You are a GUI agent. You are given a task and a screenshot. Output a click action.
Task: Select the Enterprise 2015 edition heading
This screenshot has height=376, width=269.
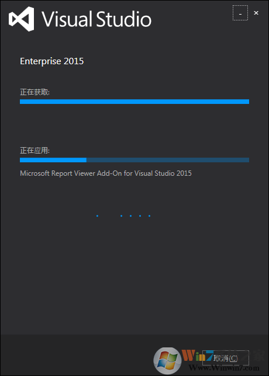pos(52,61)
